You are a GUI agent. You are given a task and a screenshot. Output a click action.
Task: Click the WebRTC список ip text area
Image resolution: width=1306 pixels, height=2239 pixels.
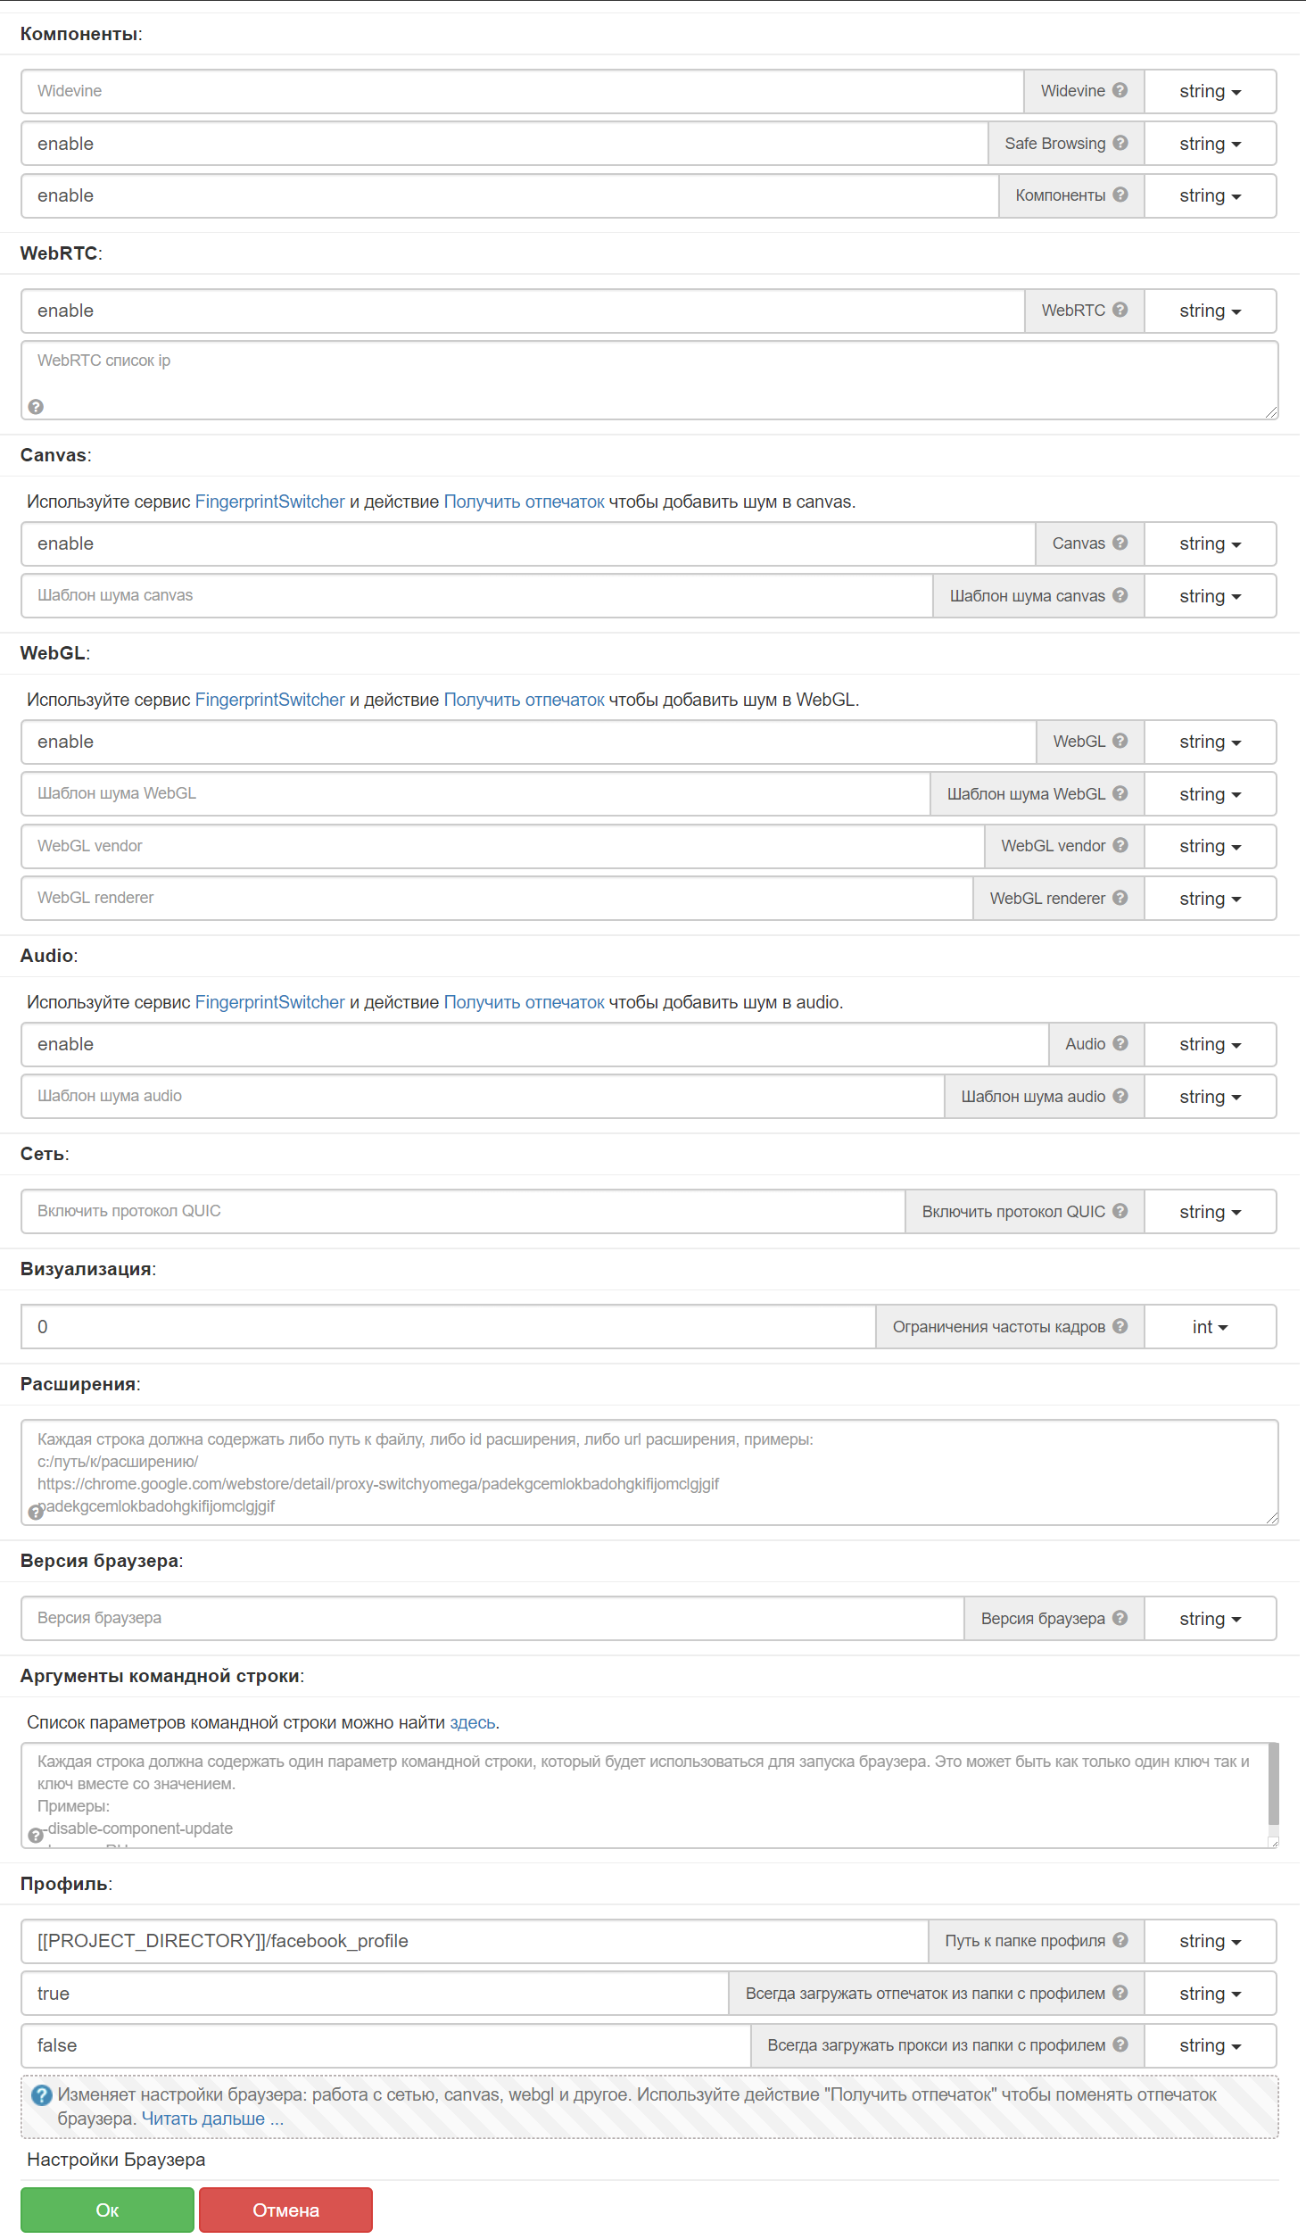(649, 381)
